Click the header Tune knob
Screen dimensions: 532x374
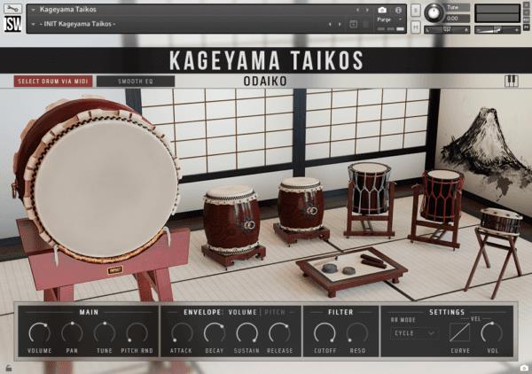(x=434, y=12)
